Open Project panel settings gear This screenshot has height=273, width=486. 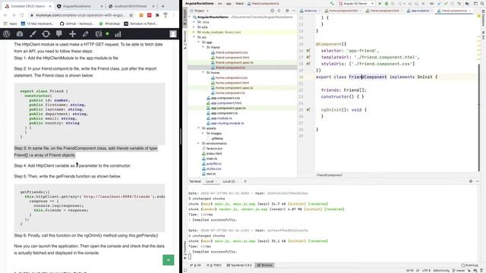click(287, 11)
